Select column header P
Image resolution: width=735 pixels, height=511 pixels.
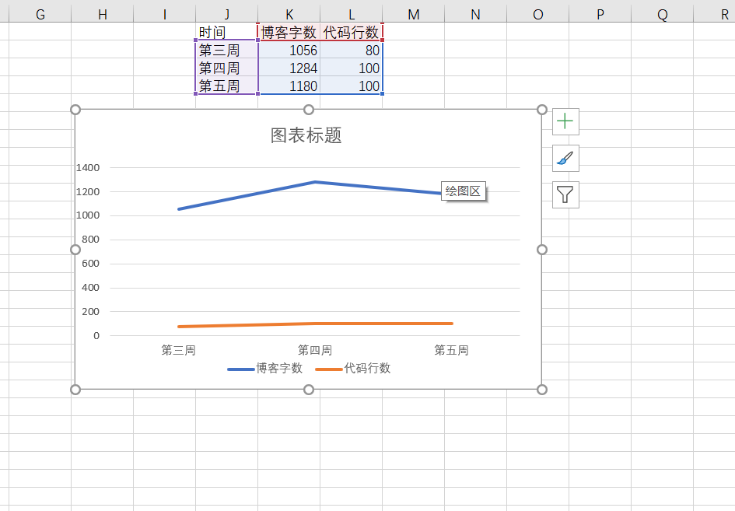point(600,15)
